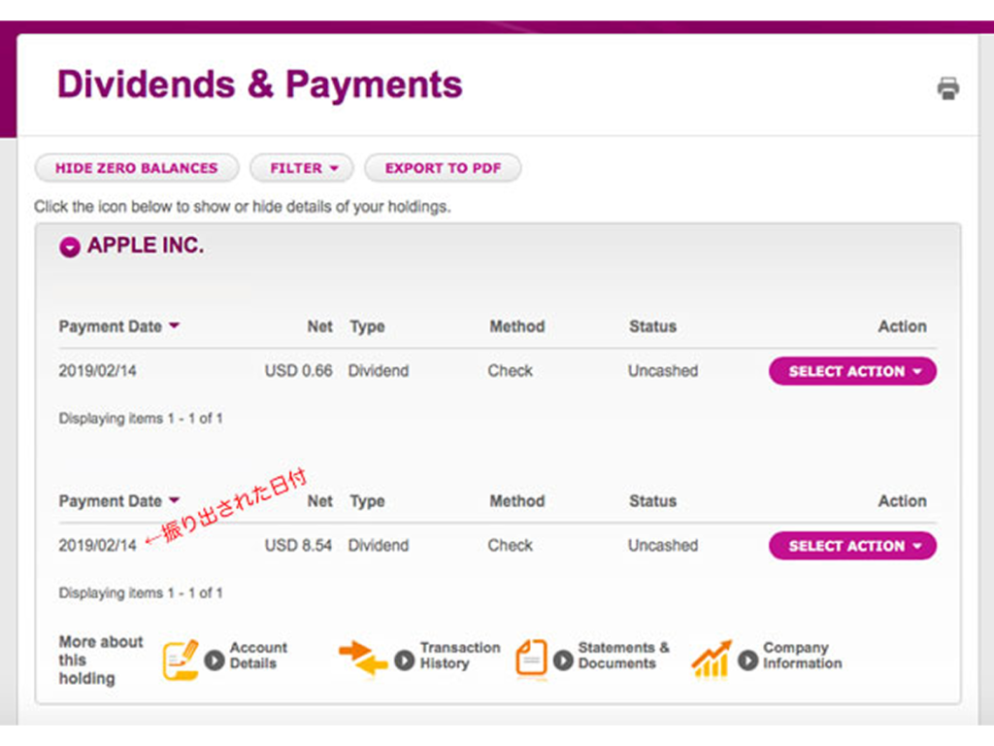The width and height of the screenshot is (994, 746).
Task: Export the page to PDF
Action: click(443, 168)
